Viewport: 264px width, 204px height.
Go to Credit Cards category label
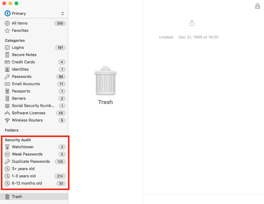click(23, 62)
